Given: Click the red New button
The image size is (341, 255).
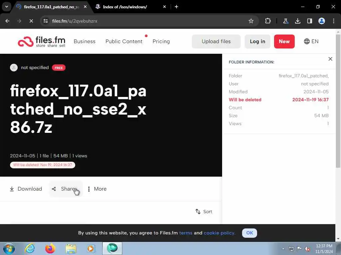Looking at the screenshot, I should pos(284,42).
